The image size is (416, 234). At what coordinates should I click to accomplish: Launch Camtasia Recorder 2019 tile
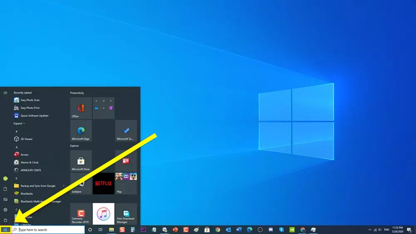point(81,214)
